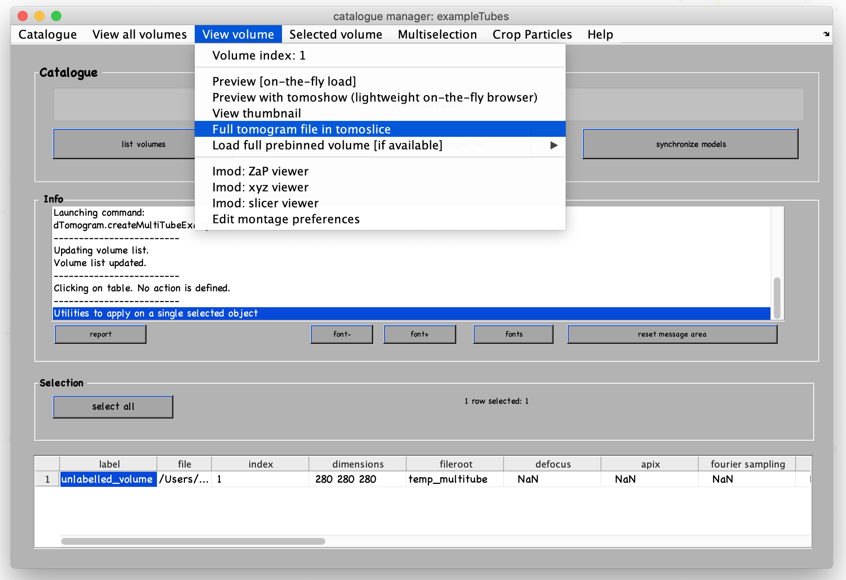Screen dimensions: 846x580
Task: Launch Imod: ZaP viewer
Action: pos(380,171)
